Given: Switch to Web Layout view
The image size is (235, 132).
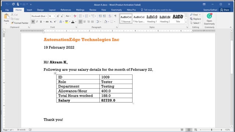Looking at the screenshot, I should pos(196,129).
